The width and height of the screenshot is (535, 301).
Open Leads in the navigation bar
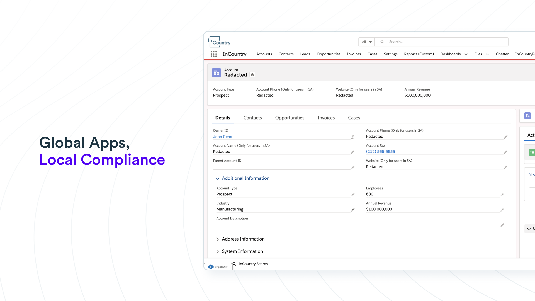pos(305,54)
